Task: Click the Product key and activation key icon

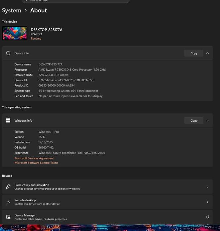Action: (x=8, y=187)
